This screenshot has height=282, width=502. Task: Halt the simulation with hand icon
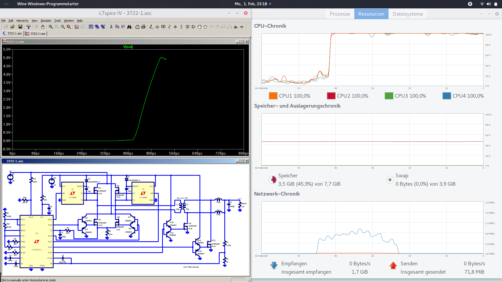pyautogui.click(x=43, y=27)
